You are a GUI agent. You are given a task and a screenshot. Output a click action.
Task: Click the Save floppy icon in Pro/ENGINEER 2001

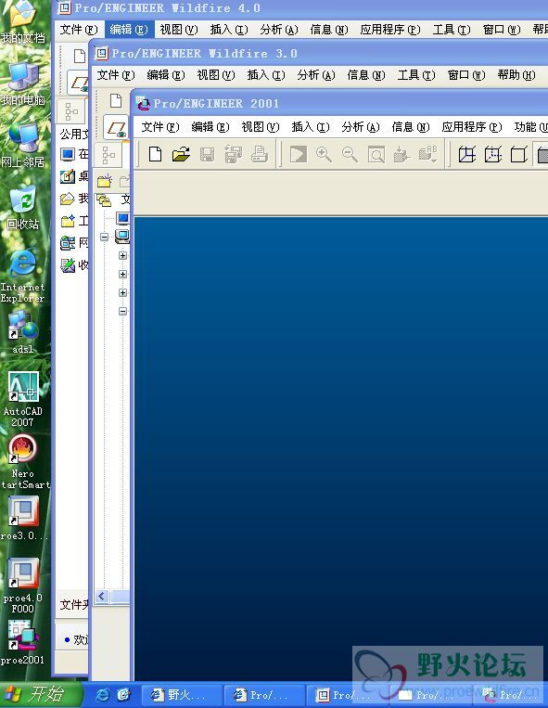coord(207,154)
